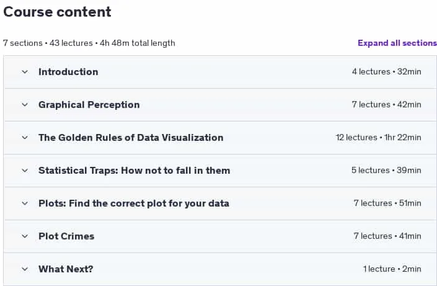Click Expand all sections link
Image resolution: width=437 pixels, height=286 pixels.
pyautogui.click(x=397, y=43)
